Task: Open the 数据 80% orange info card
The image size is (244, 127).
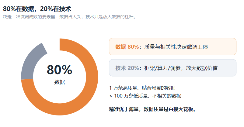Action: point(173,46)
